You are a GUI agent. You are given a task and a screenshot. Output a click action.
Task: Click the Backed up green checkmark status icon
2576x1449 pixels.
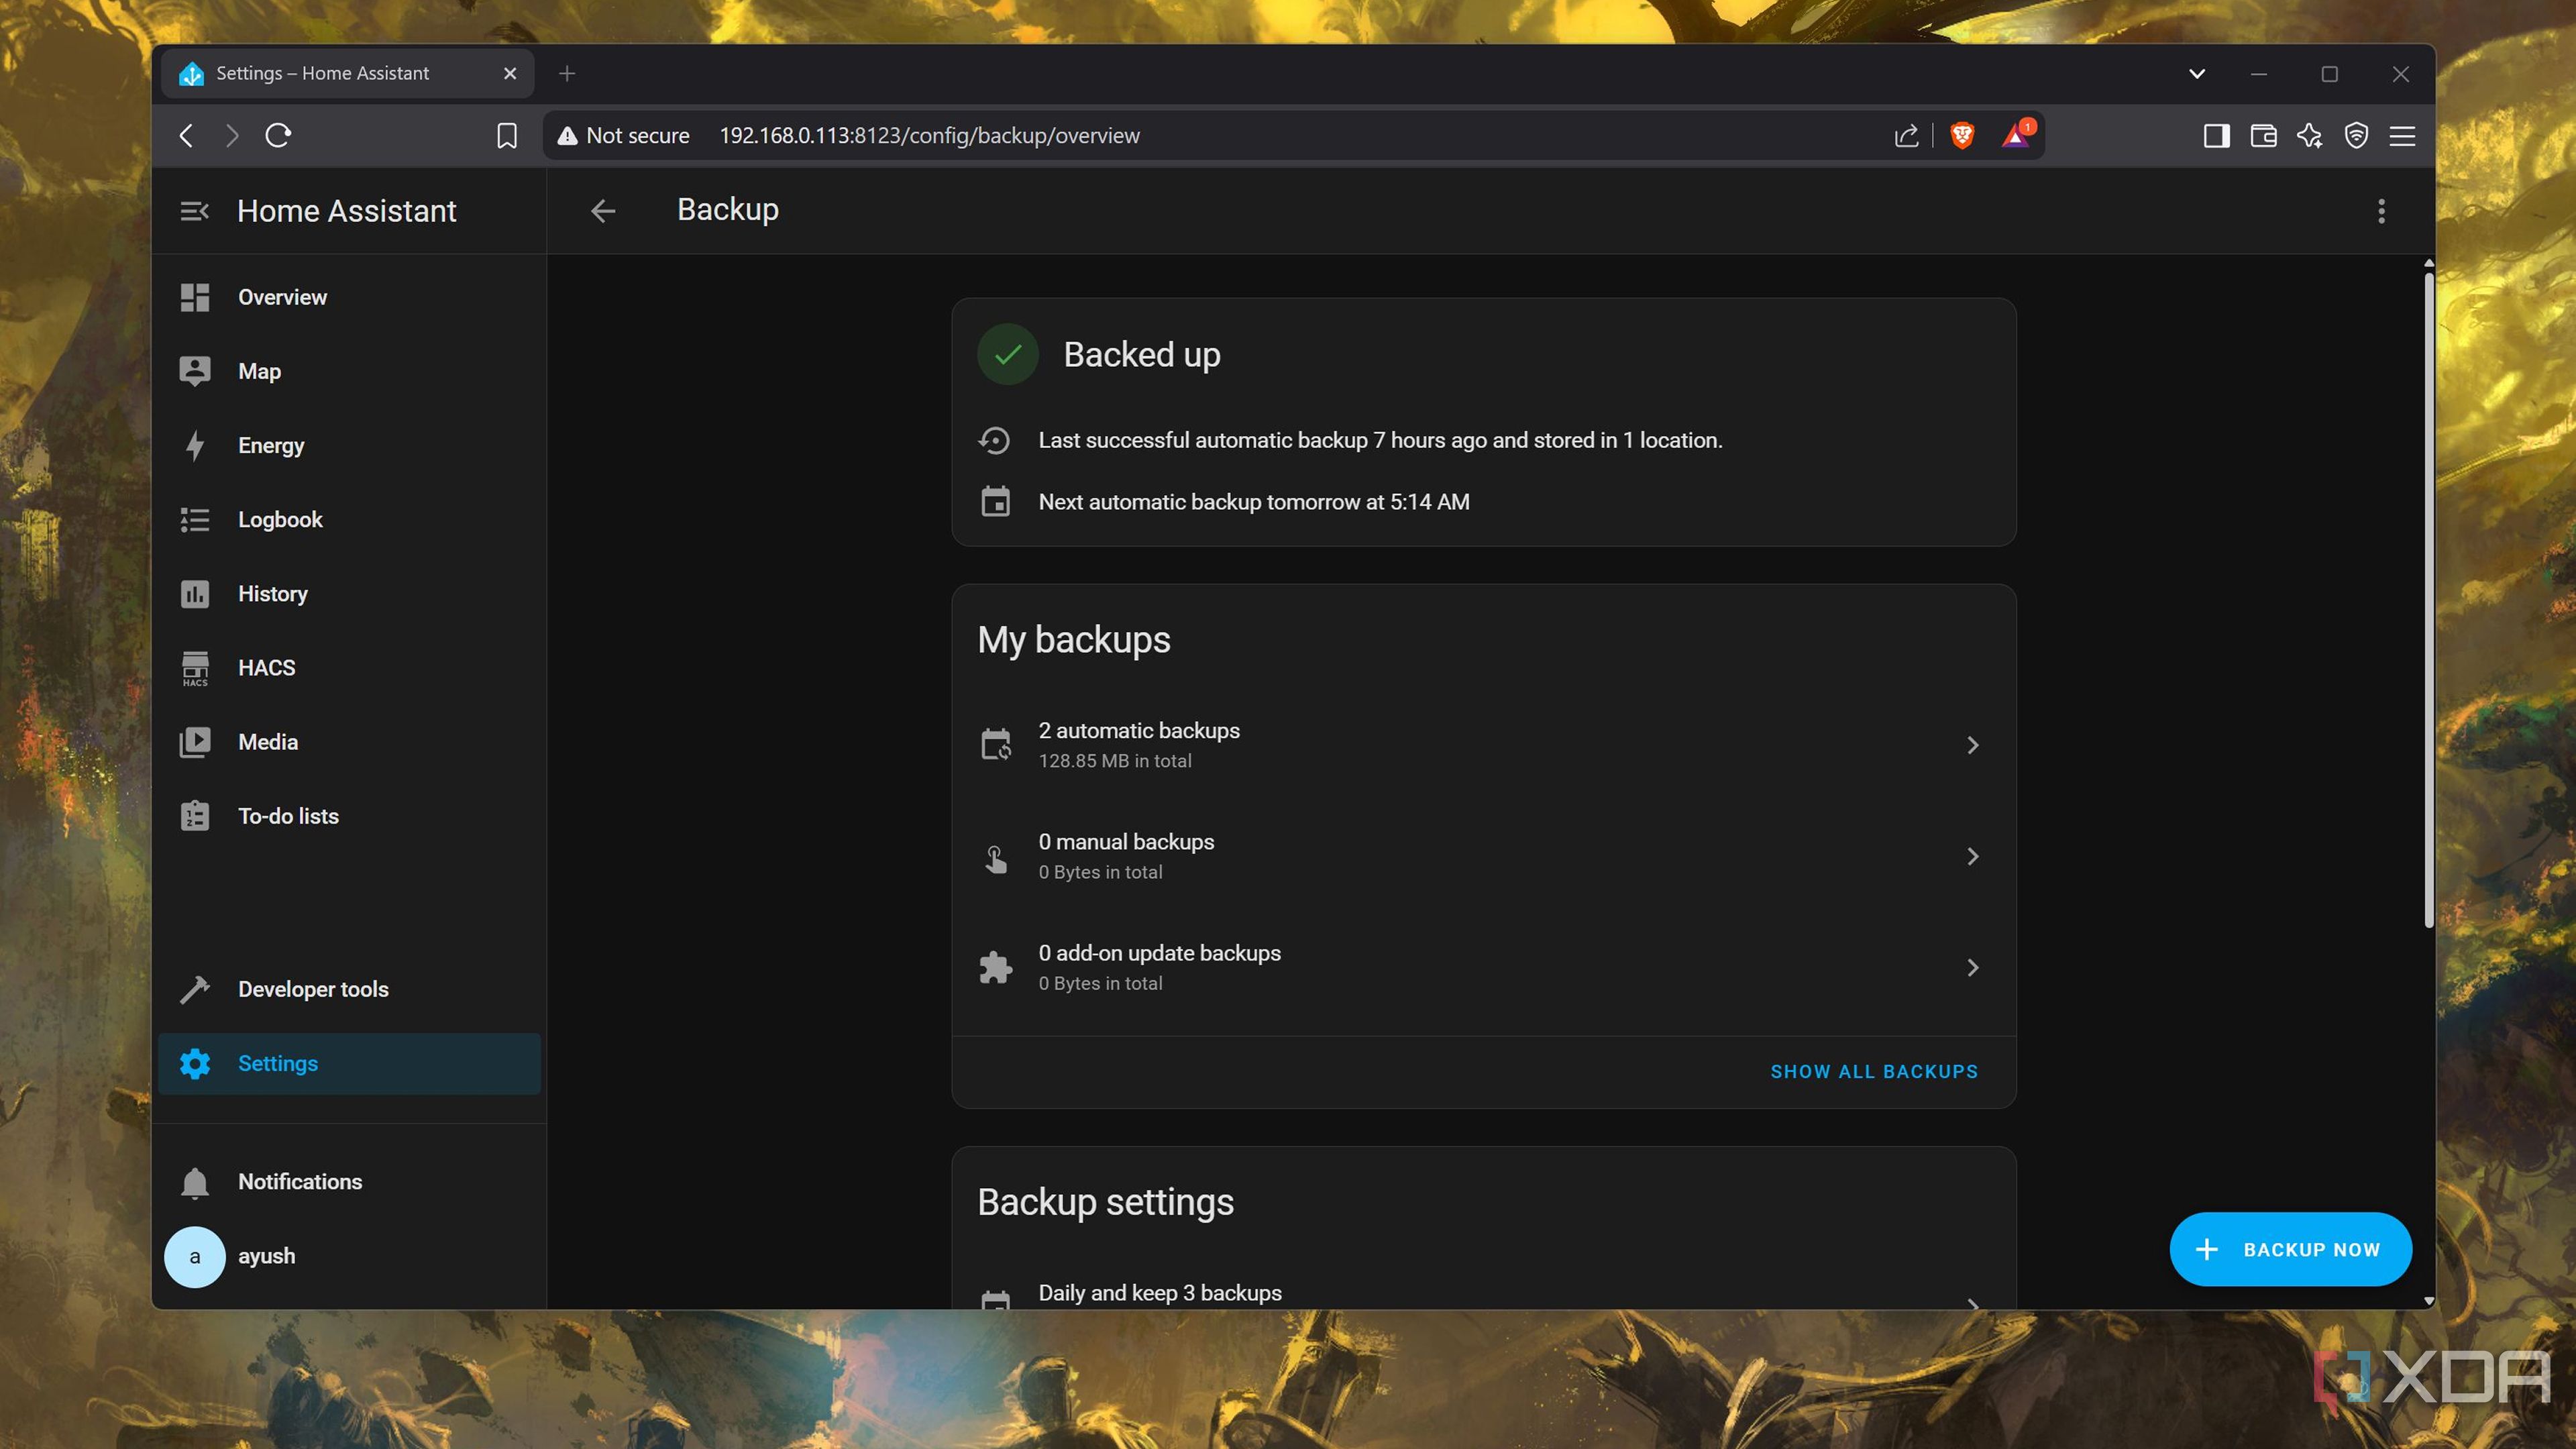pos(1008,354)
